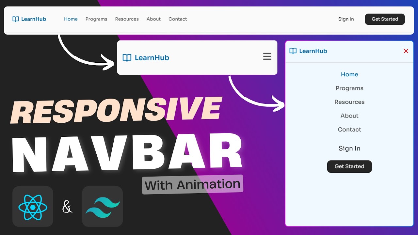Click Get Started button in desktop navbar
The width and height of the screenshot is (418, 235).
pyautogui.click(x=385, y=19)
